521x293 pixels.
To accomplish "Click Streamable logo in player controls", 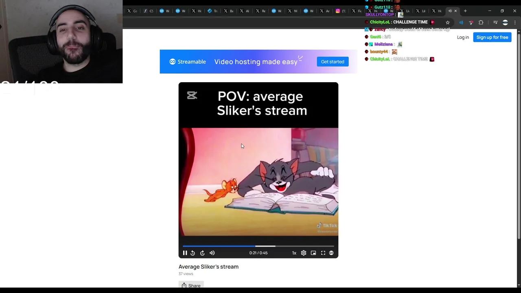I will pyautogui.click(x=331, y=253).
